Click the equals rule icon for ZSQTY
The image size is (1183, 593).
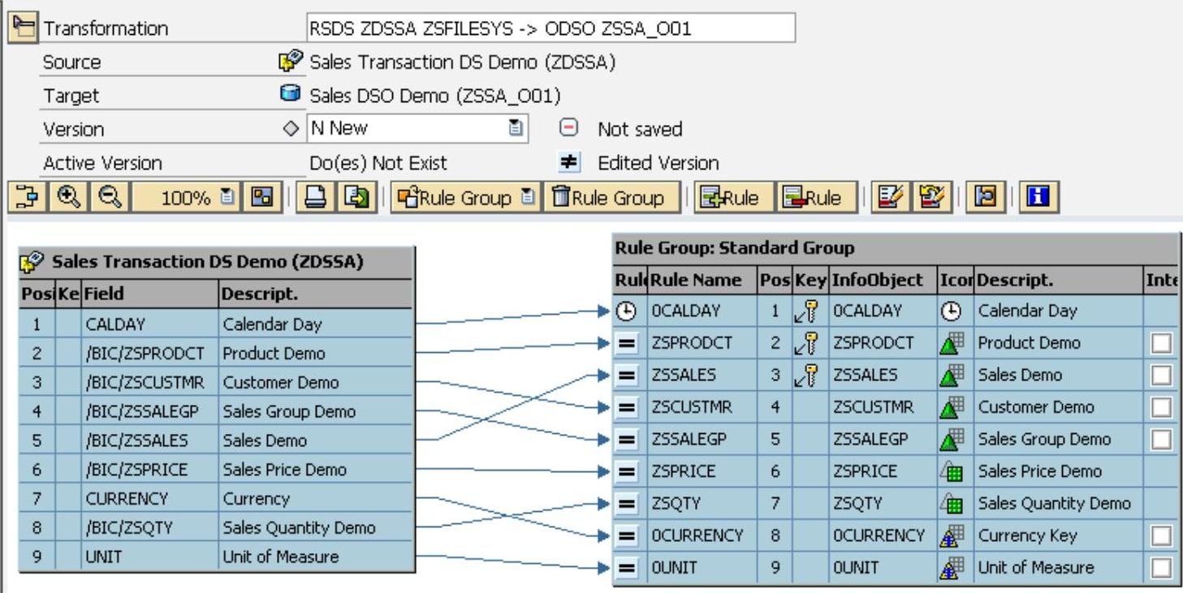tap(627, 504)
